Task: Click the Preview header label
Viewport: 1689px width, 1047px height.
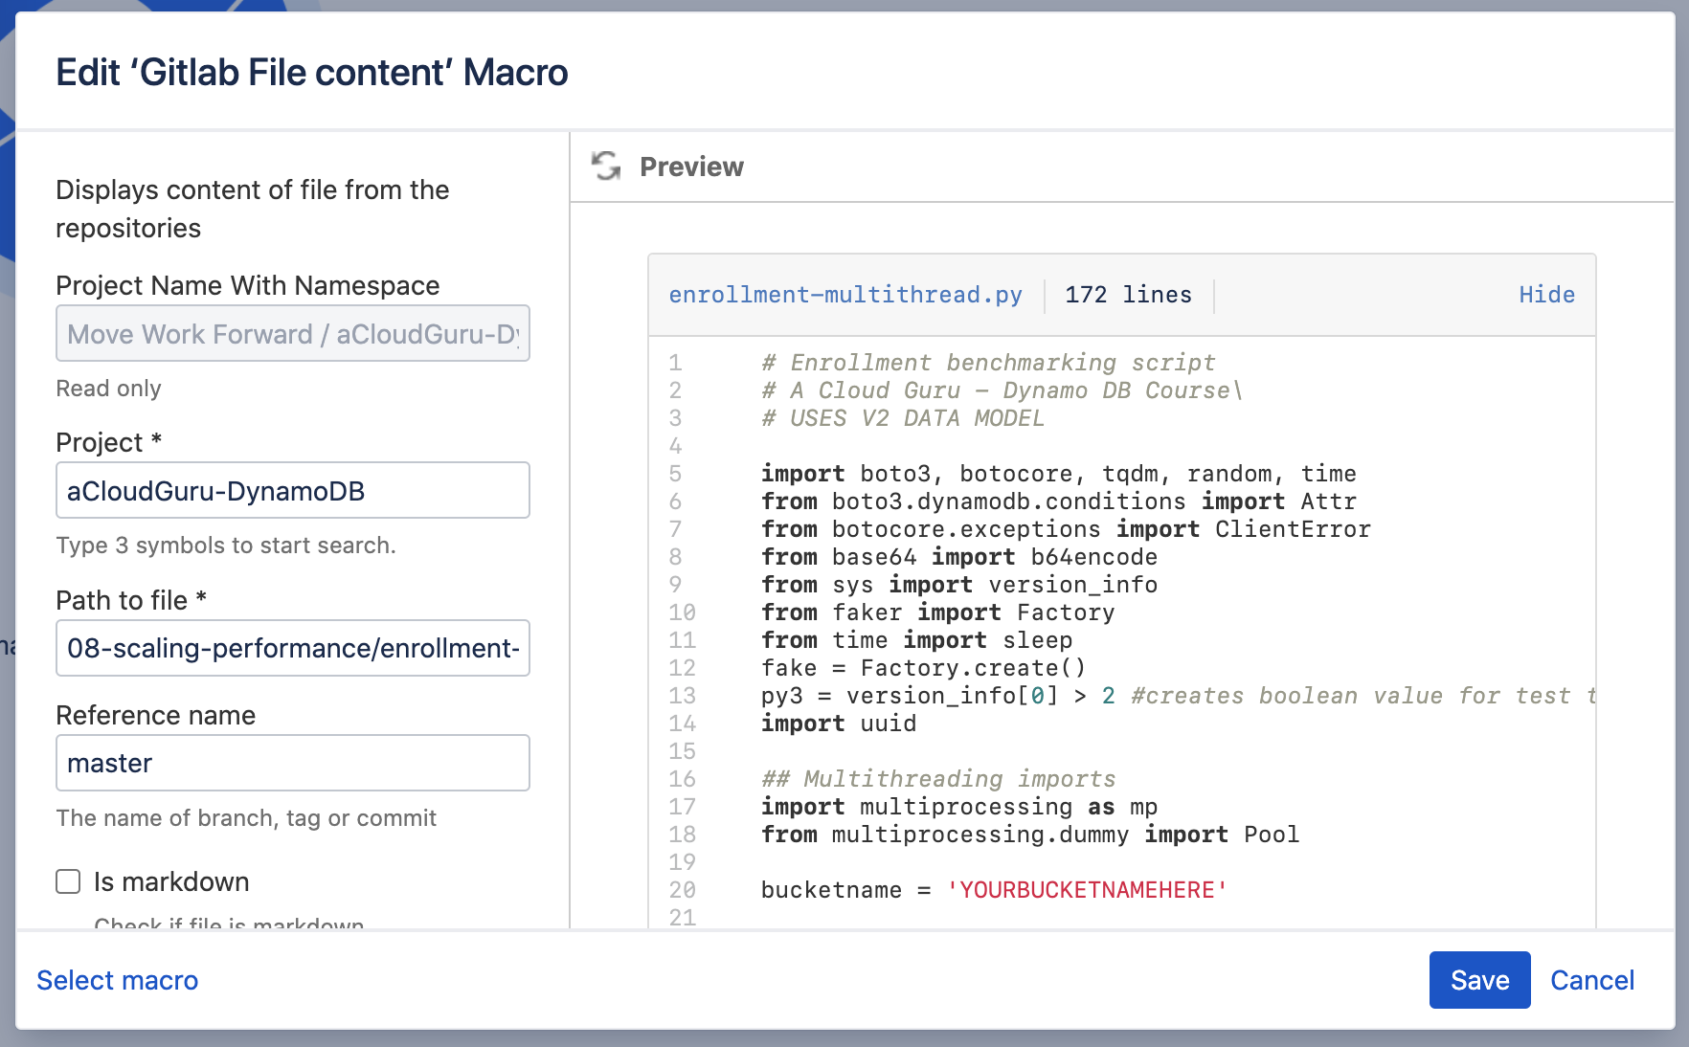Action: (x=691, y=167)
